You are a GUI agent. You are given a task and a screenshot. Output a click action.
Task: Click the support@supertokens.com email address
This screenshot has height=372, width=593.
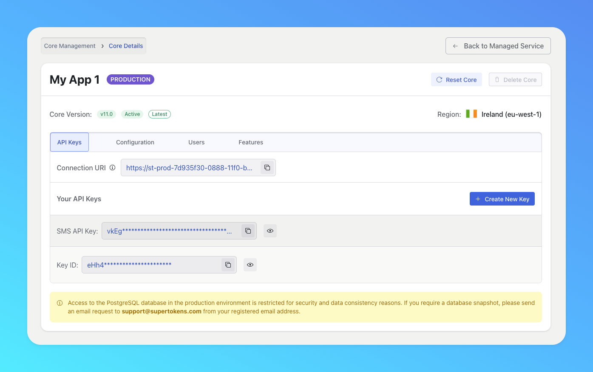(162, 311)
